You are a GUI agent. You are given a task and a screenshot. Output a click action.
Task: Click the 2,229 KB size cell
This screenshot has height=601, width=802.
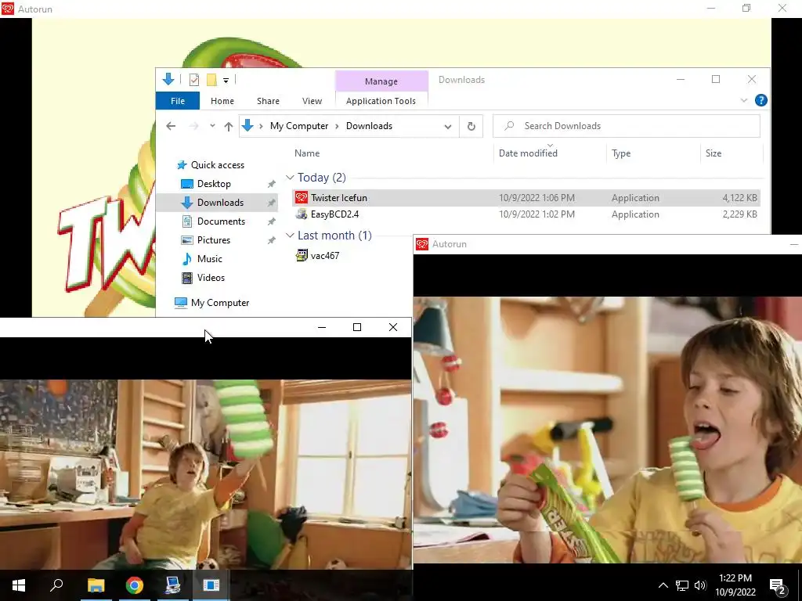[x=739, y=214]
